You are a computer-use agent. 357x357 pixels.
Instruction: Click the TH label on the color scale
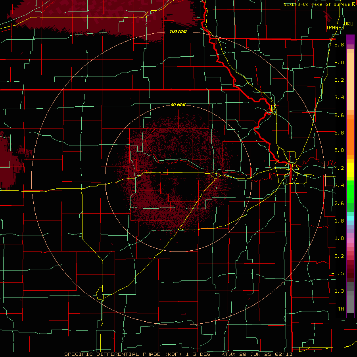(x=341, y=309)
